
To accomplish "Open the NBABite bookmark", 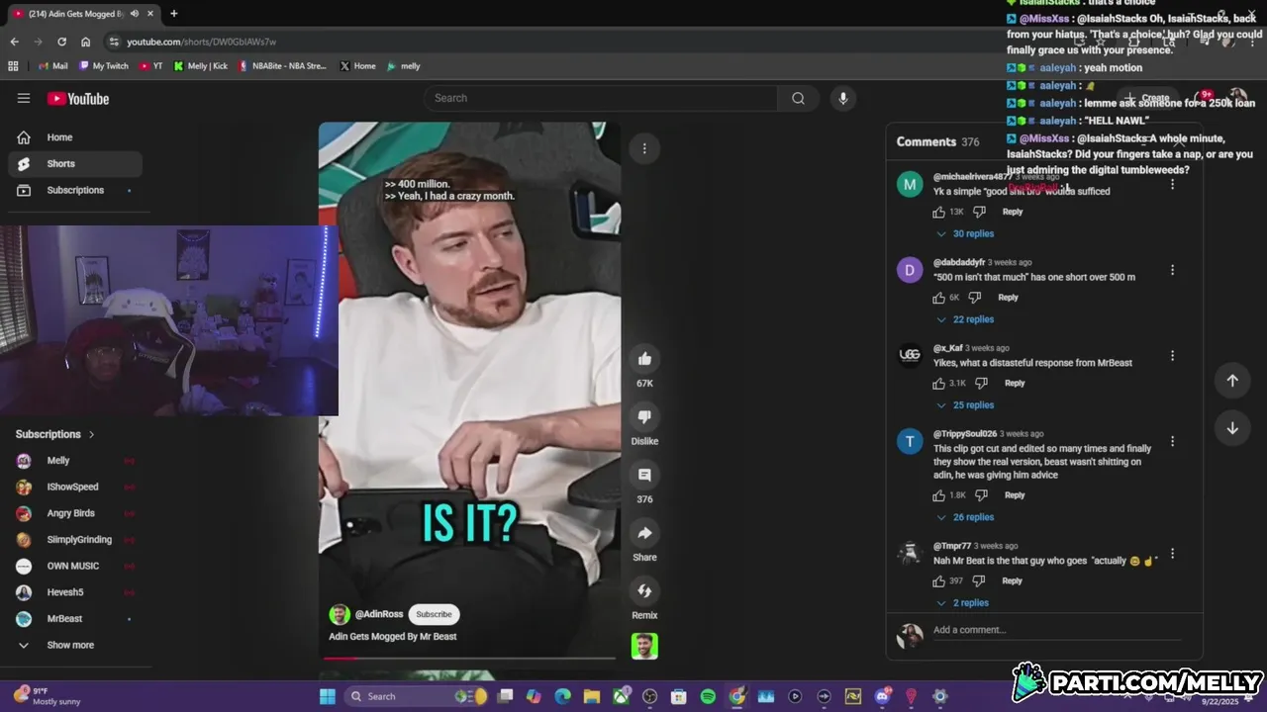I will click(282, 66).
